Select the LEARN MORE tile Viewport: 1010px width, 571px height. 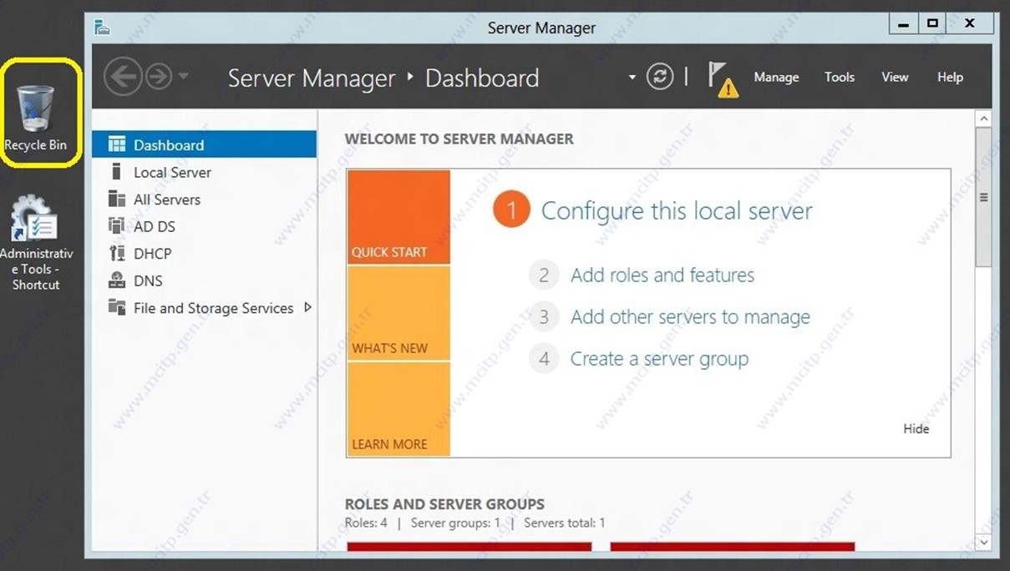point(398,409)
